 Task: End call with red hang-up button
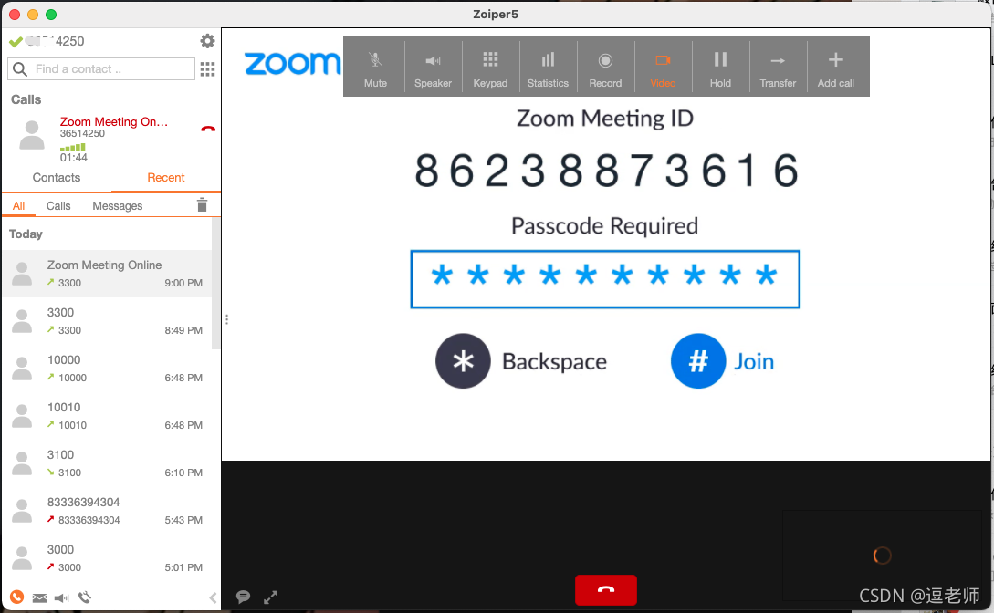click(606, 590)
